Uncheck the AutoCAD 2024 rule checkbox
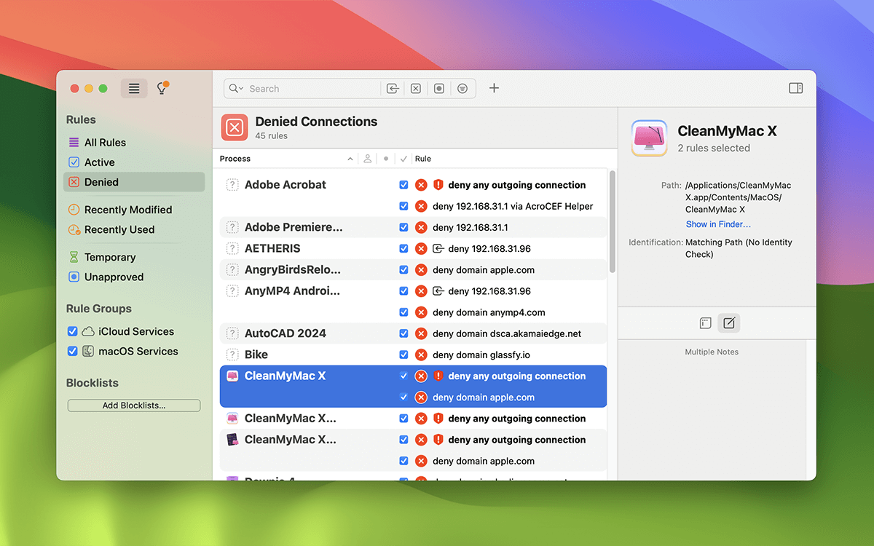 (x=403, y=333)
